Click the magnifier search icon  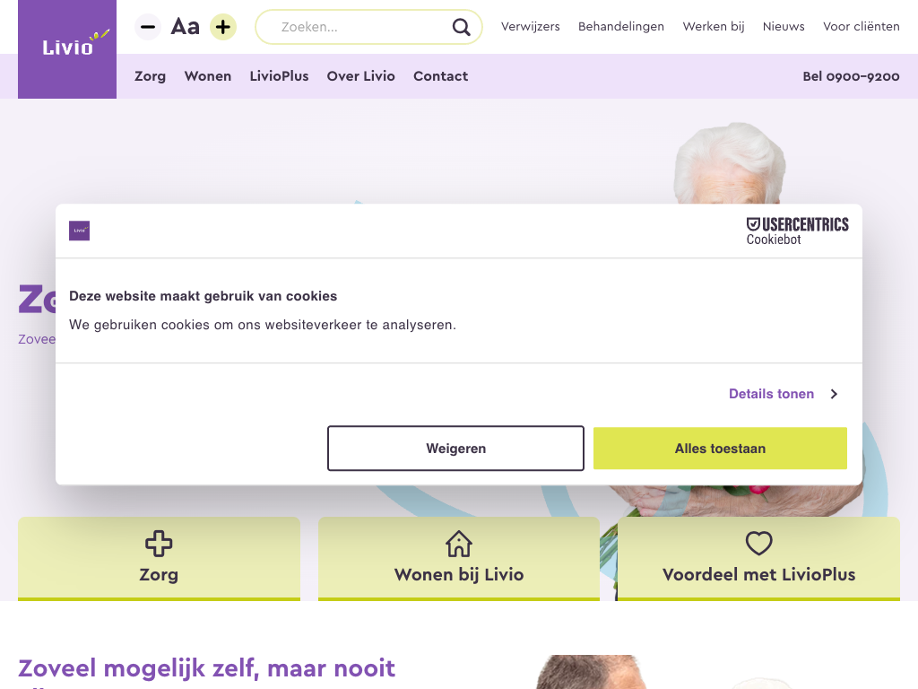tap(462, 27)
